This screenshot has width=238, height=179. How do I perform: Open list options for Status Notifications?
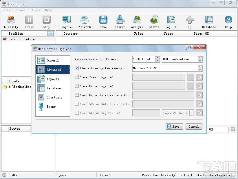coord(199,104)
